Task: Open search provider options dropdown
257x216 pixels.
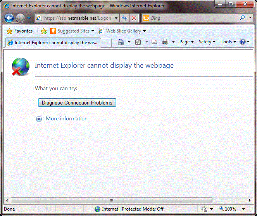Action: [x=250, y=17]
